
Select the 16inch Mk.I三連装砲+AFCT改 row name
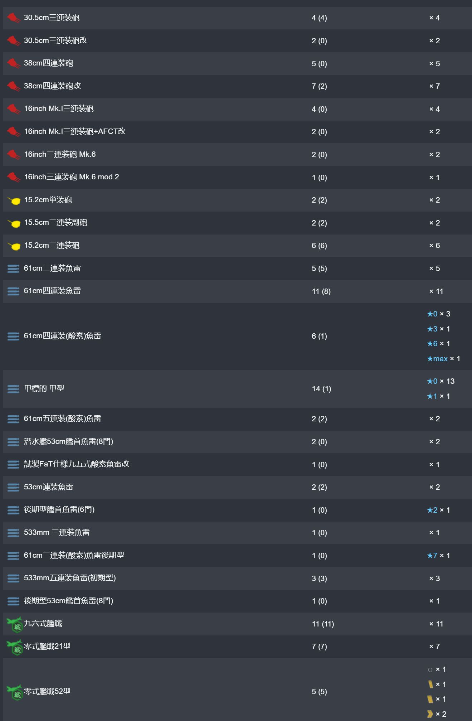tap(75, 131)
